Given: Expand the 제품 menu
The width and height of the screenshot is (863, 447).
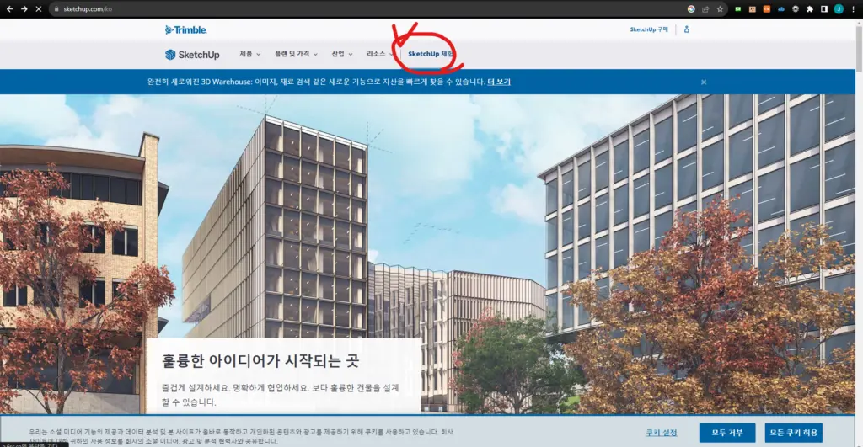Looking at the screenshot, I should click(x=249, y=54).
